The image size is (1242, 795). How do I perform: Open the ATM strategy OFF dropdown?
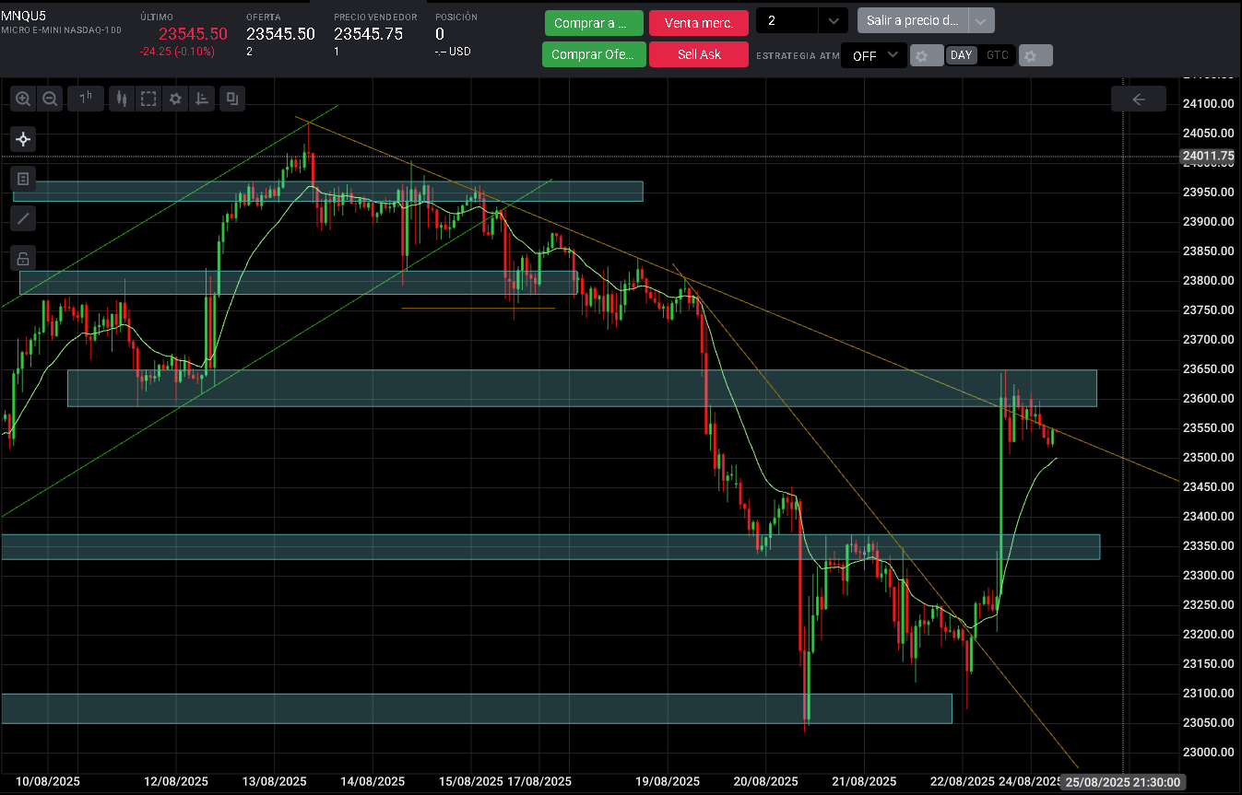click(874, 55)
